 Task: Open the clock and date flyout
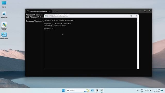point(157,90)
